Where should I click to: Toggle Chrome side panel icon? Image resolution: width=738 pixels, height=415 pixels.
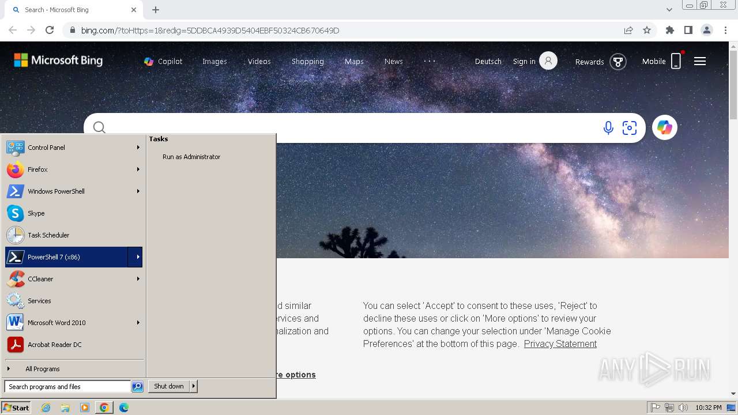coord(688,30)
